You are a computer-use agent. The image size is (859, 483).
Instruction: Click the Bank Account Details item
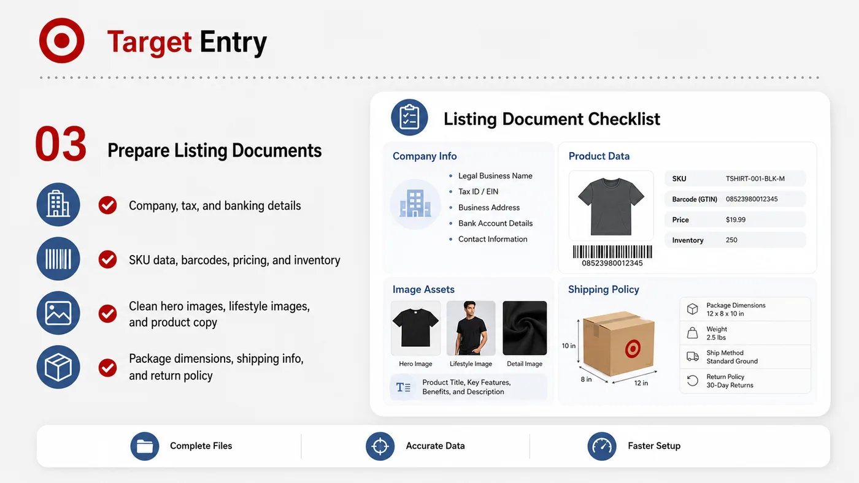click(x=495, y=223)
